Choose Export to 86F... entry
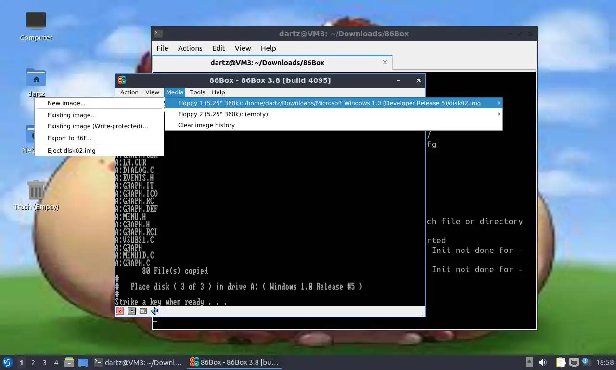This screenshot has width=616, height=370. (99, 138)
